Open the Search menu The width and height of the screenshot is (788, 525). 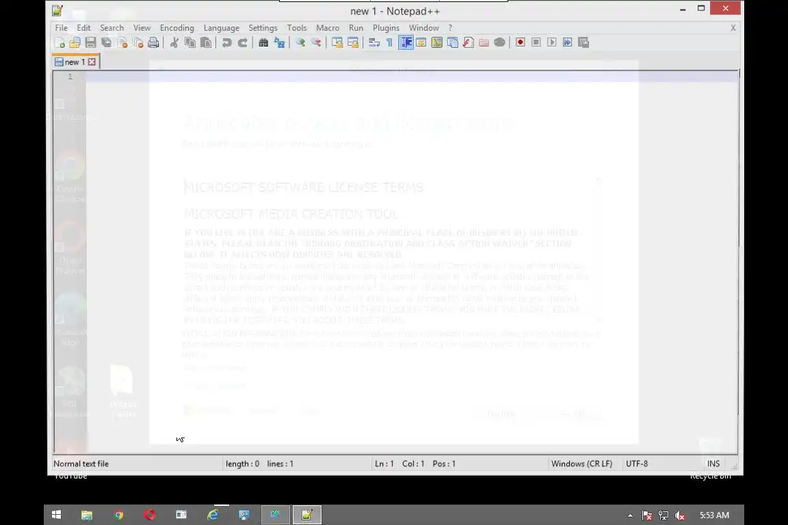(111, 28)
